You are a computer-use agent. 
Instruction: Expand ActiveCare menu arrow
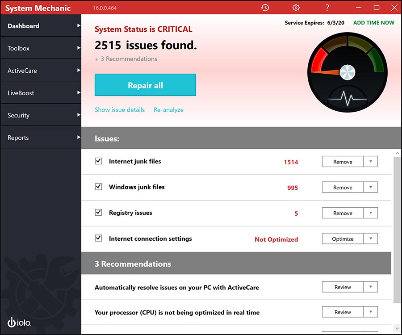point(79,70)
